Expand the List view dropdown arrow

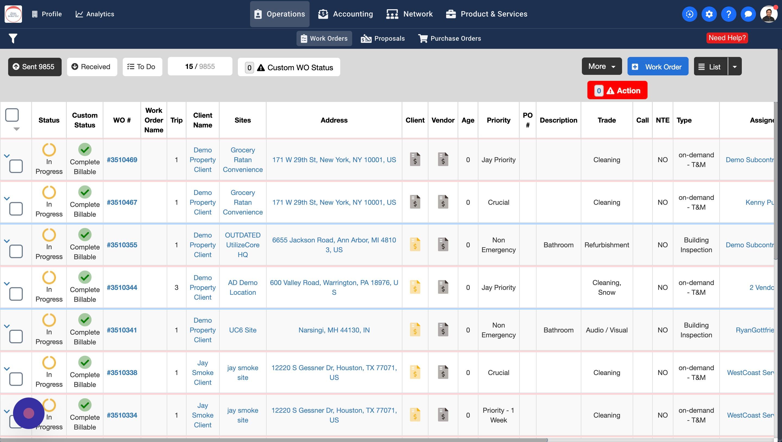click(x=734, y=66)
